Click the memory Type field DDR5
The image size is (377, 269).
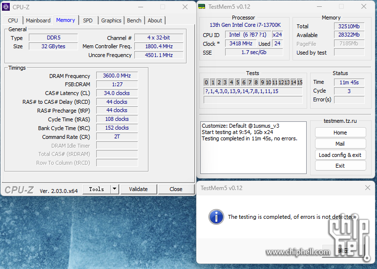[x=53, y=38]
